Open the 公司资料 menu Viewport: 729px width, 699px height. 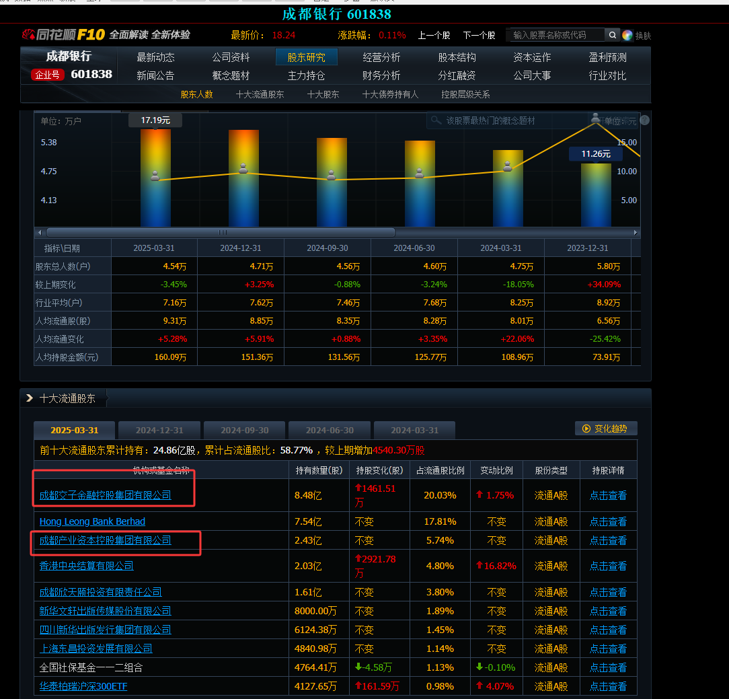pos(231,57)
